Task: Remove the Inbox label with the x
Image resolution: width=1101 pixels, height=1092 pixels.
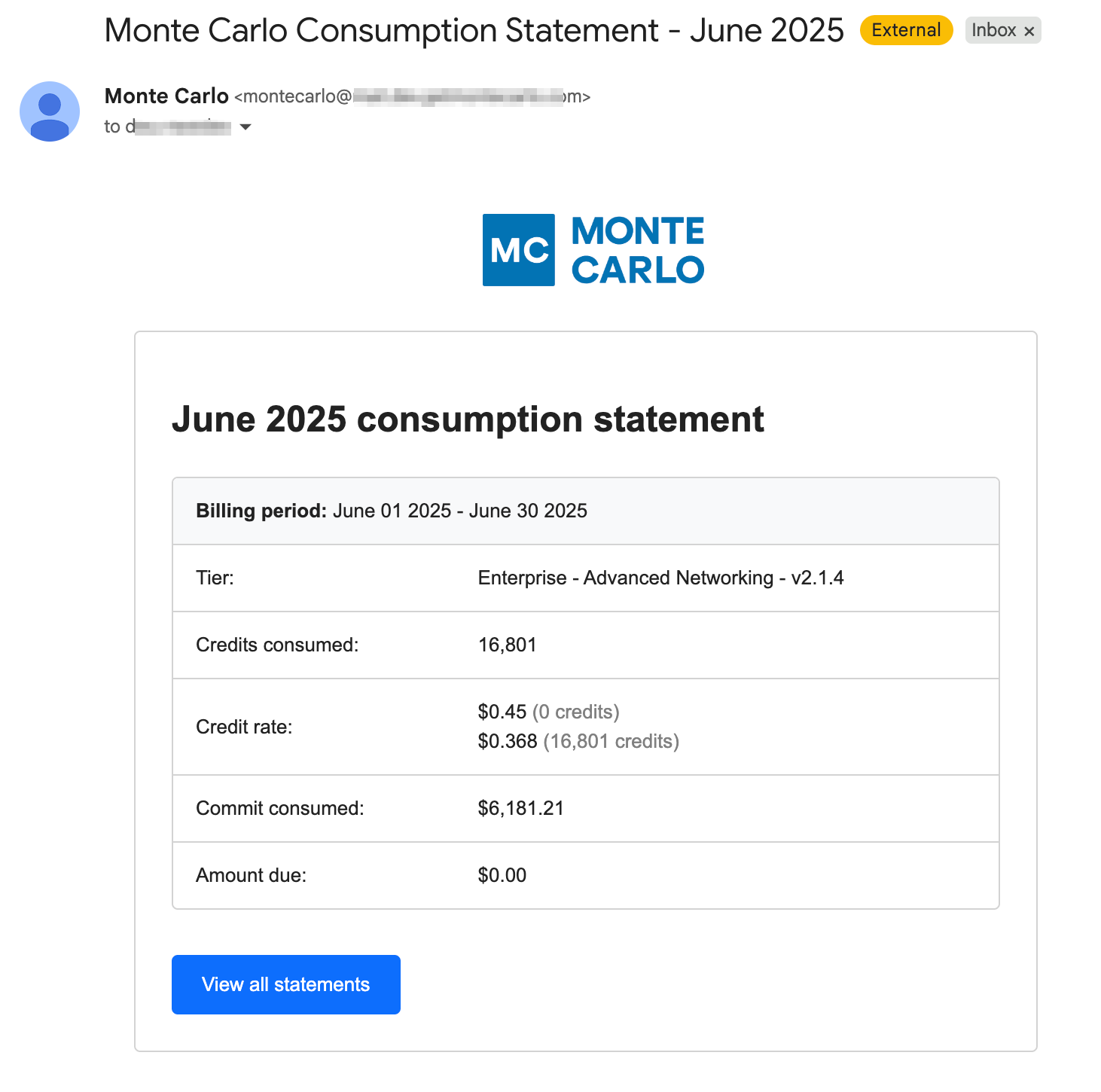Action: 1029,31
